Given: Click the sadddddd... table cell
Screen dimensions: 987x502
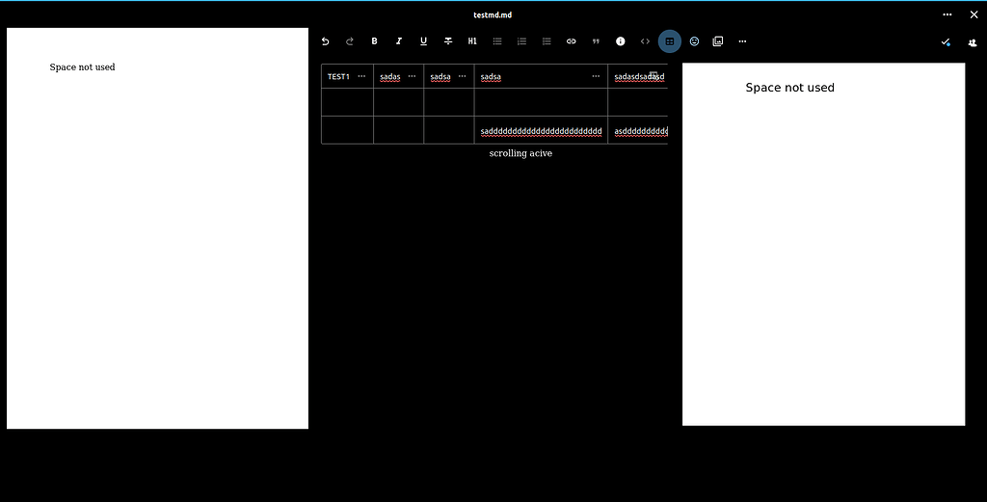Looking at the screenshot, I should coord(541,130).
